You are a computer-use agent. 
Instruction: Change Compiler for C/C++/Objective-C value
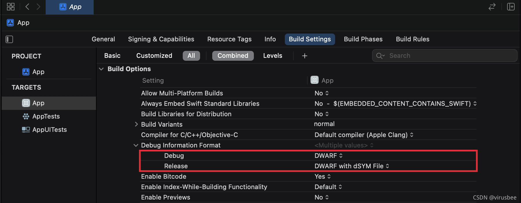click(364, 135)
